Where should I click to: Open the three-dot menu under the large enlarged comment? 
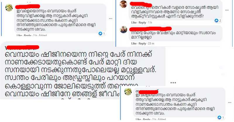tap(173, 83)
